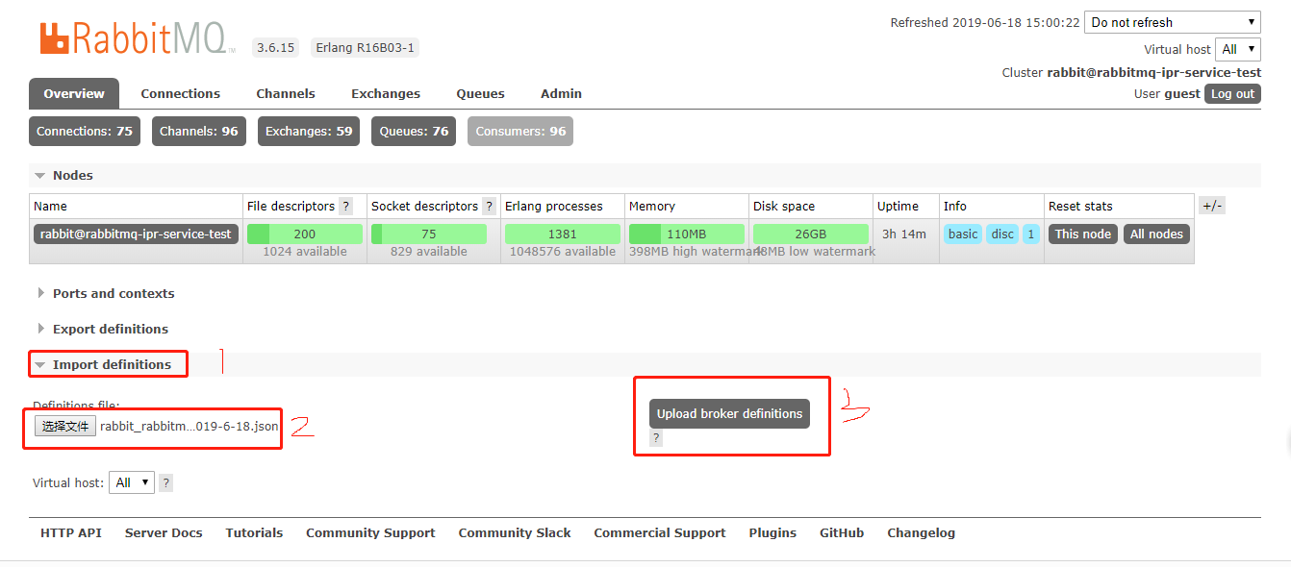The image size is (1291, 567).
Task: Click Refreshed 2019-06-18 15:00:22 timestamp
Action: [x=985, y=22]
